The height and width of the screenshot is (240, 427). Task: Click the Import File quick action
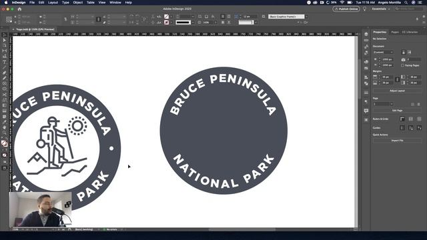tap(397, 141)
